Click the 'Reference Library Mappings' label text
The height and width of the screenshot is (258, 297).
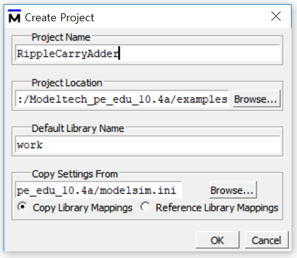point(217,208)
